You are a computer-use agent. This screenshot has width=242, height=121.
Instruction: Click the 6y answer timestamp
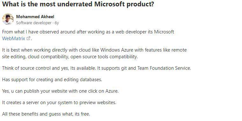click(x=57, y=23)
